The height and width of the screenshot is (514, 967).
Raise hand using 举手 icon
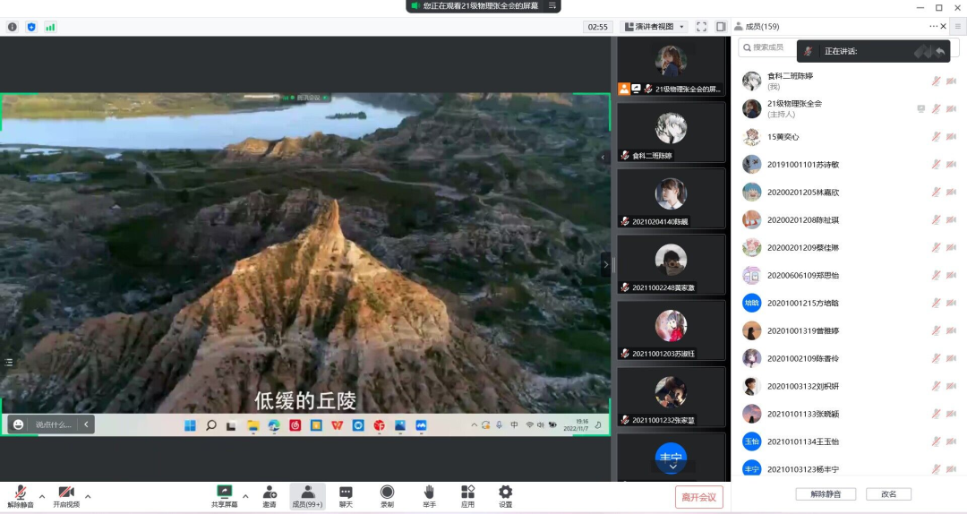tap(429, 495)
